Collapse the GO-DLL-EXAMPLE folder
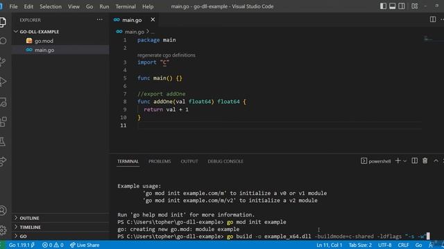 (39, 32)
